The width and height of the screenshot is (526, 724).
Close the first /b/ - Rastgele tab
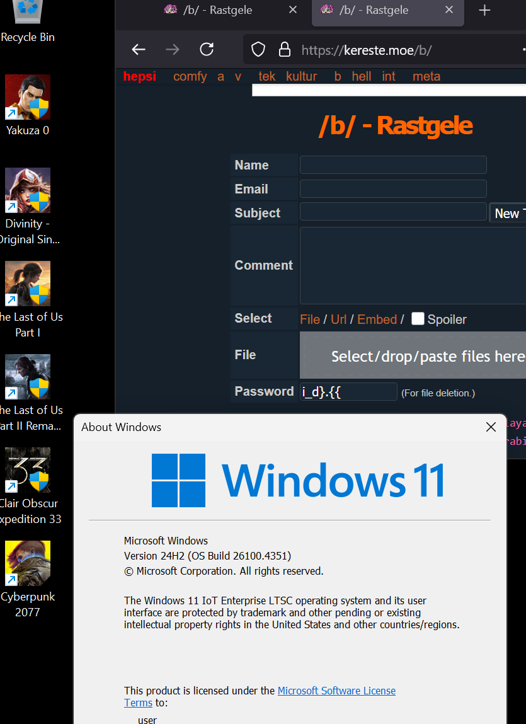point(293,9)
